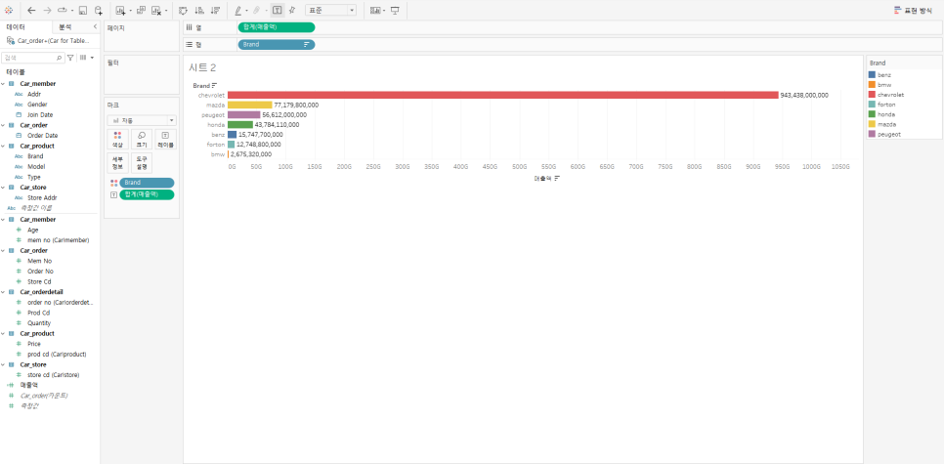Click the Brand header sort icon in chart
Screen dimensions: 944x464
(215, 85)
